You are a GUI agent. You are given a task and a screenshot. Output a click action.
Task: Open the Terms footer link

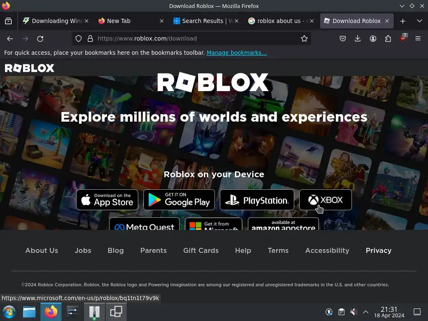278,250
